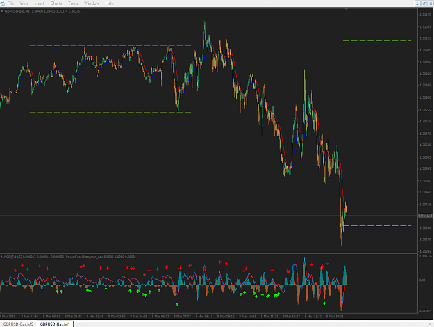The width and height of the screenshot is (434, 327).
Task: Click the 8 Mar 12:27 time axis label
Action: pyautogui.click(x=291, y=316)
